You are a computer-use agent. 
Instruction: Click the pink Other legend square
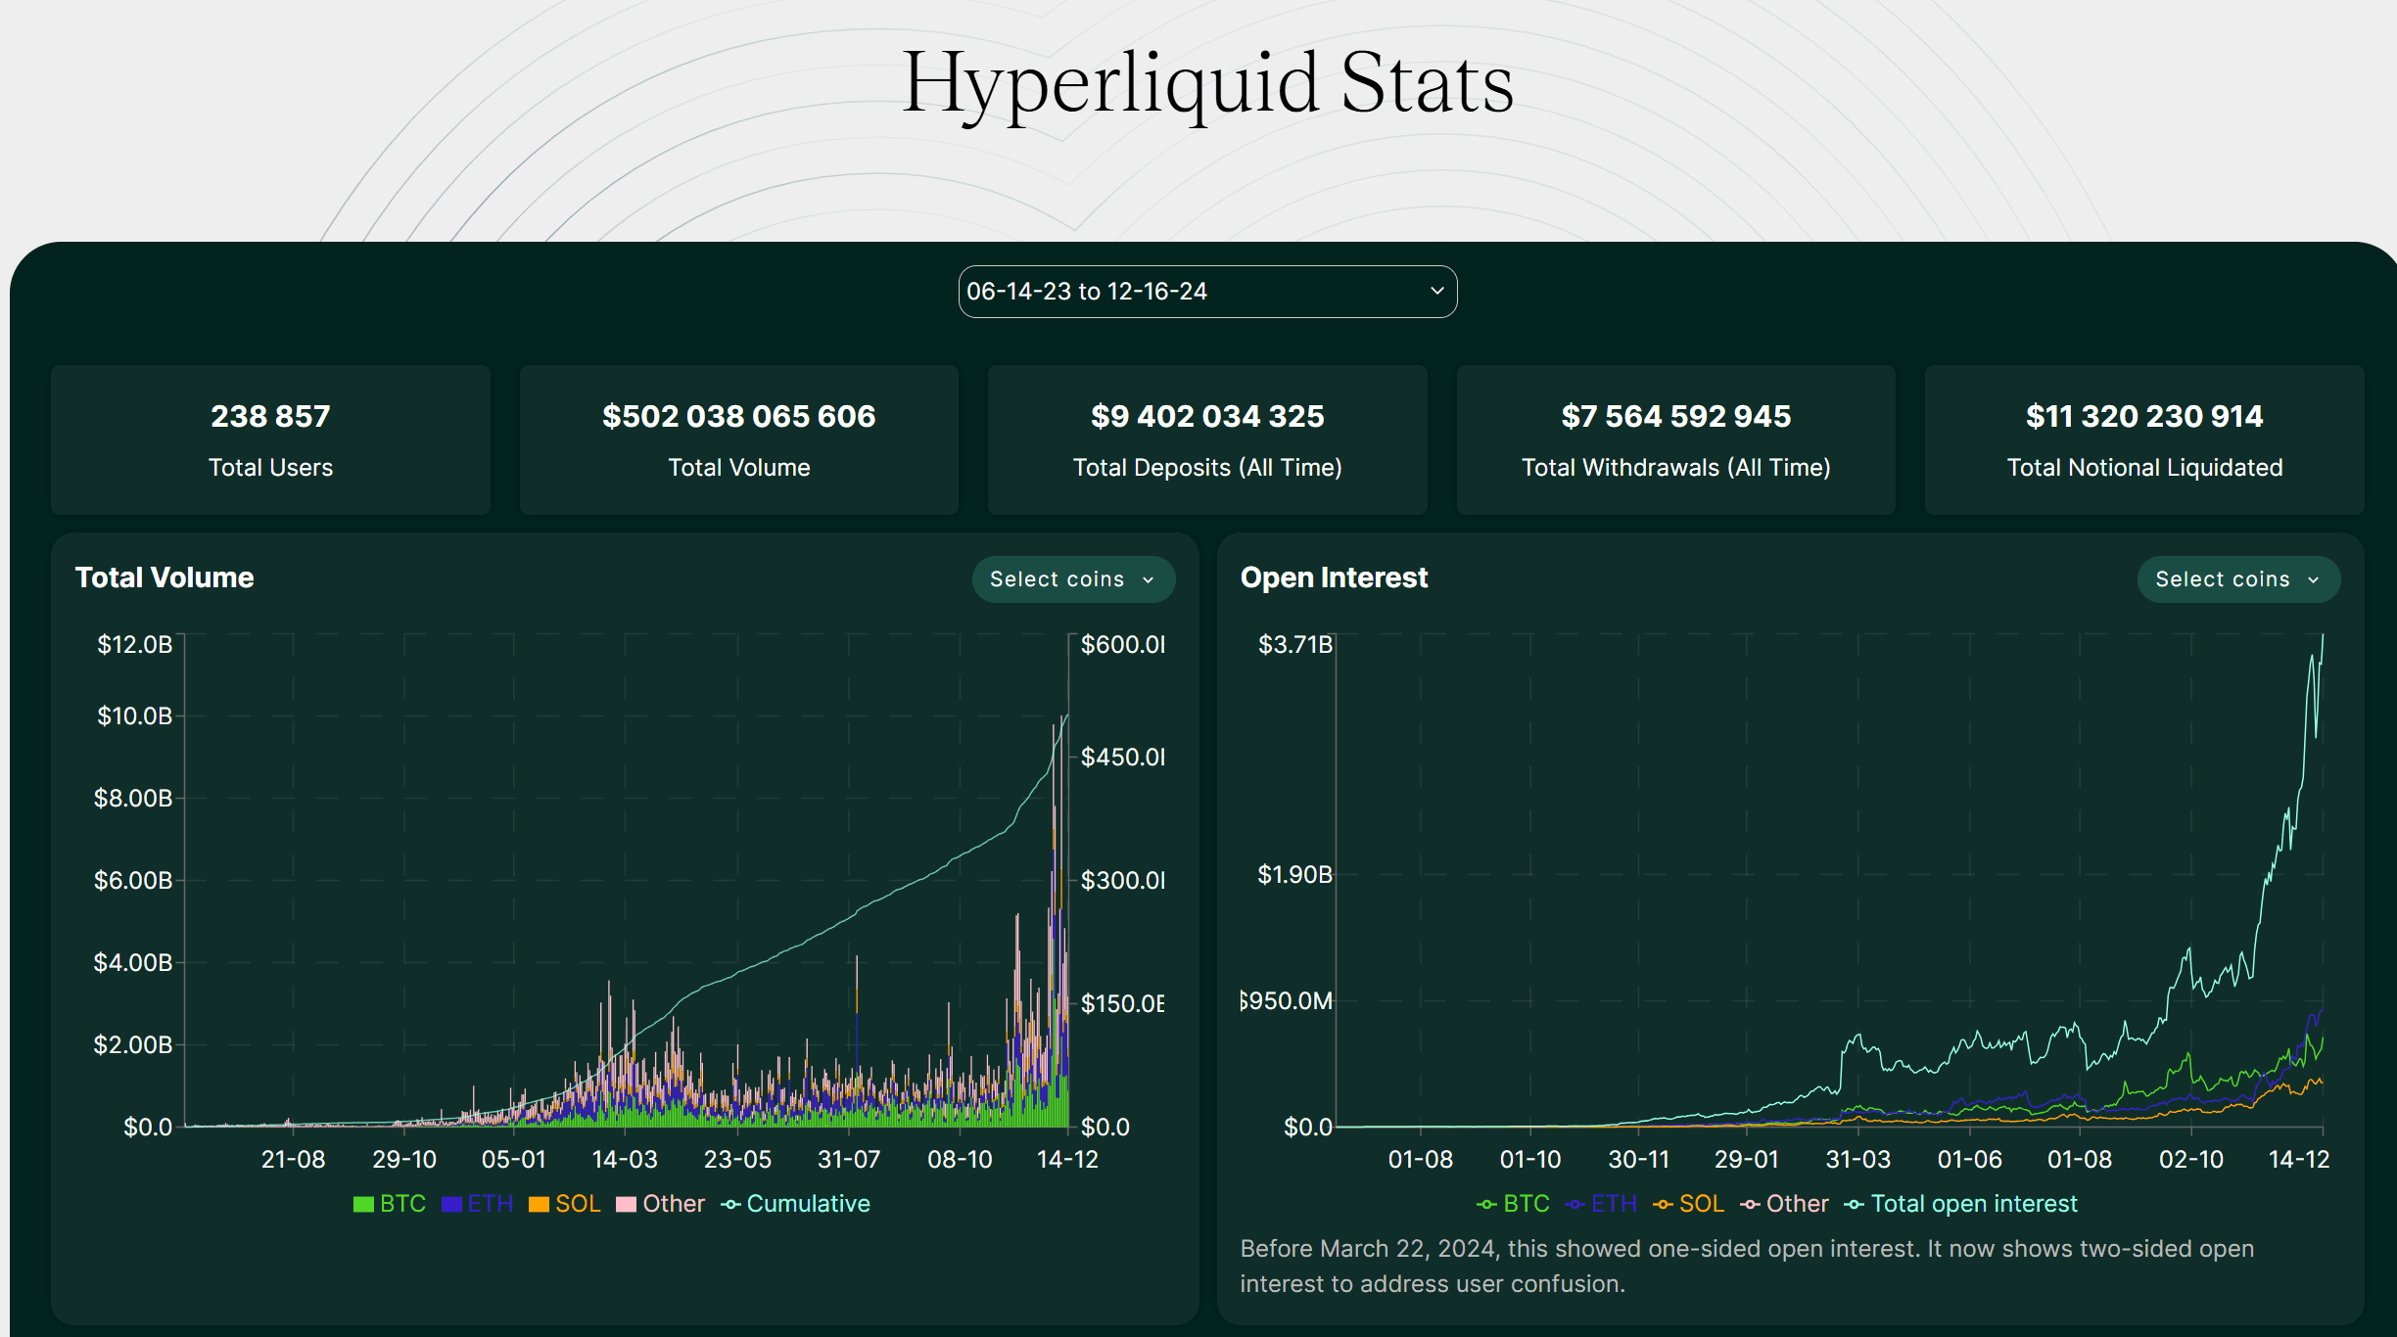[x=627, y=1204]
